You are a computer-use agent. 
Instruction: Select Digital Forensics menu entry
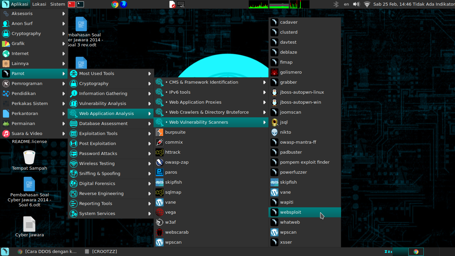click(111, 184)
